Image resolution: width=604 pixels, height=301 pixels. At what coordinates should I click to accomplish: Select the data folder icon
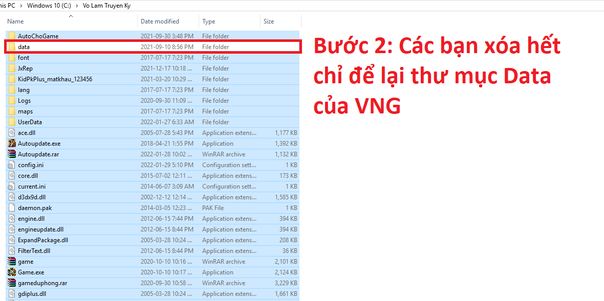coord(12,47)
